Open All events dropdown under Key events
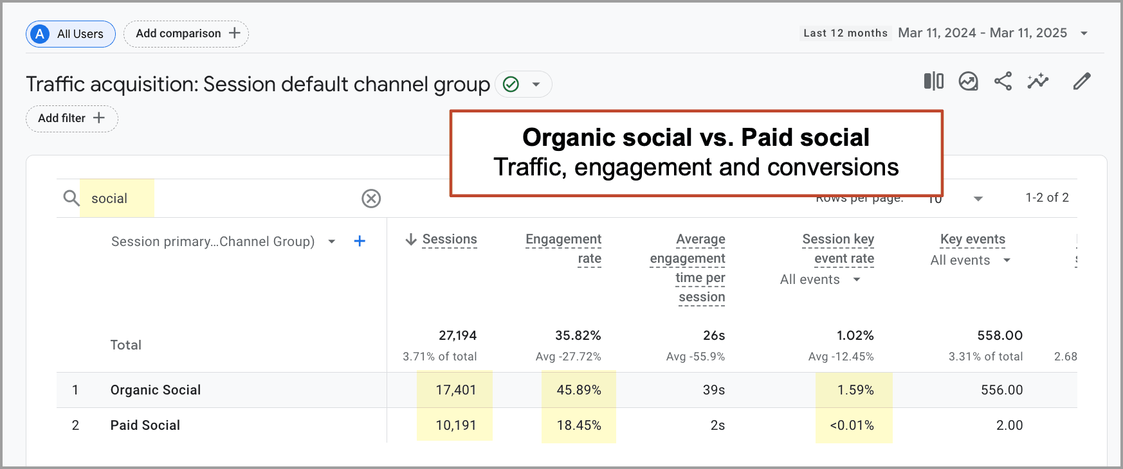1123x469 pixels. (x=971, y=260)
